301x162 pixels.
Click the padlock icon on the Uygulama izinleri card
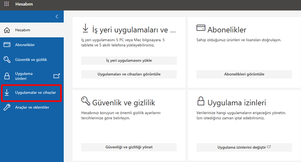point(201,101)
